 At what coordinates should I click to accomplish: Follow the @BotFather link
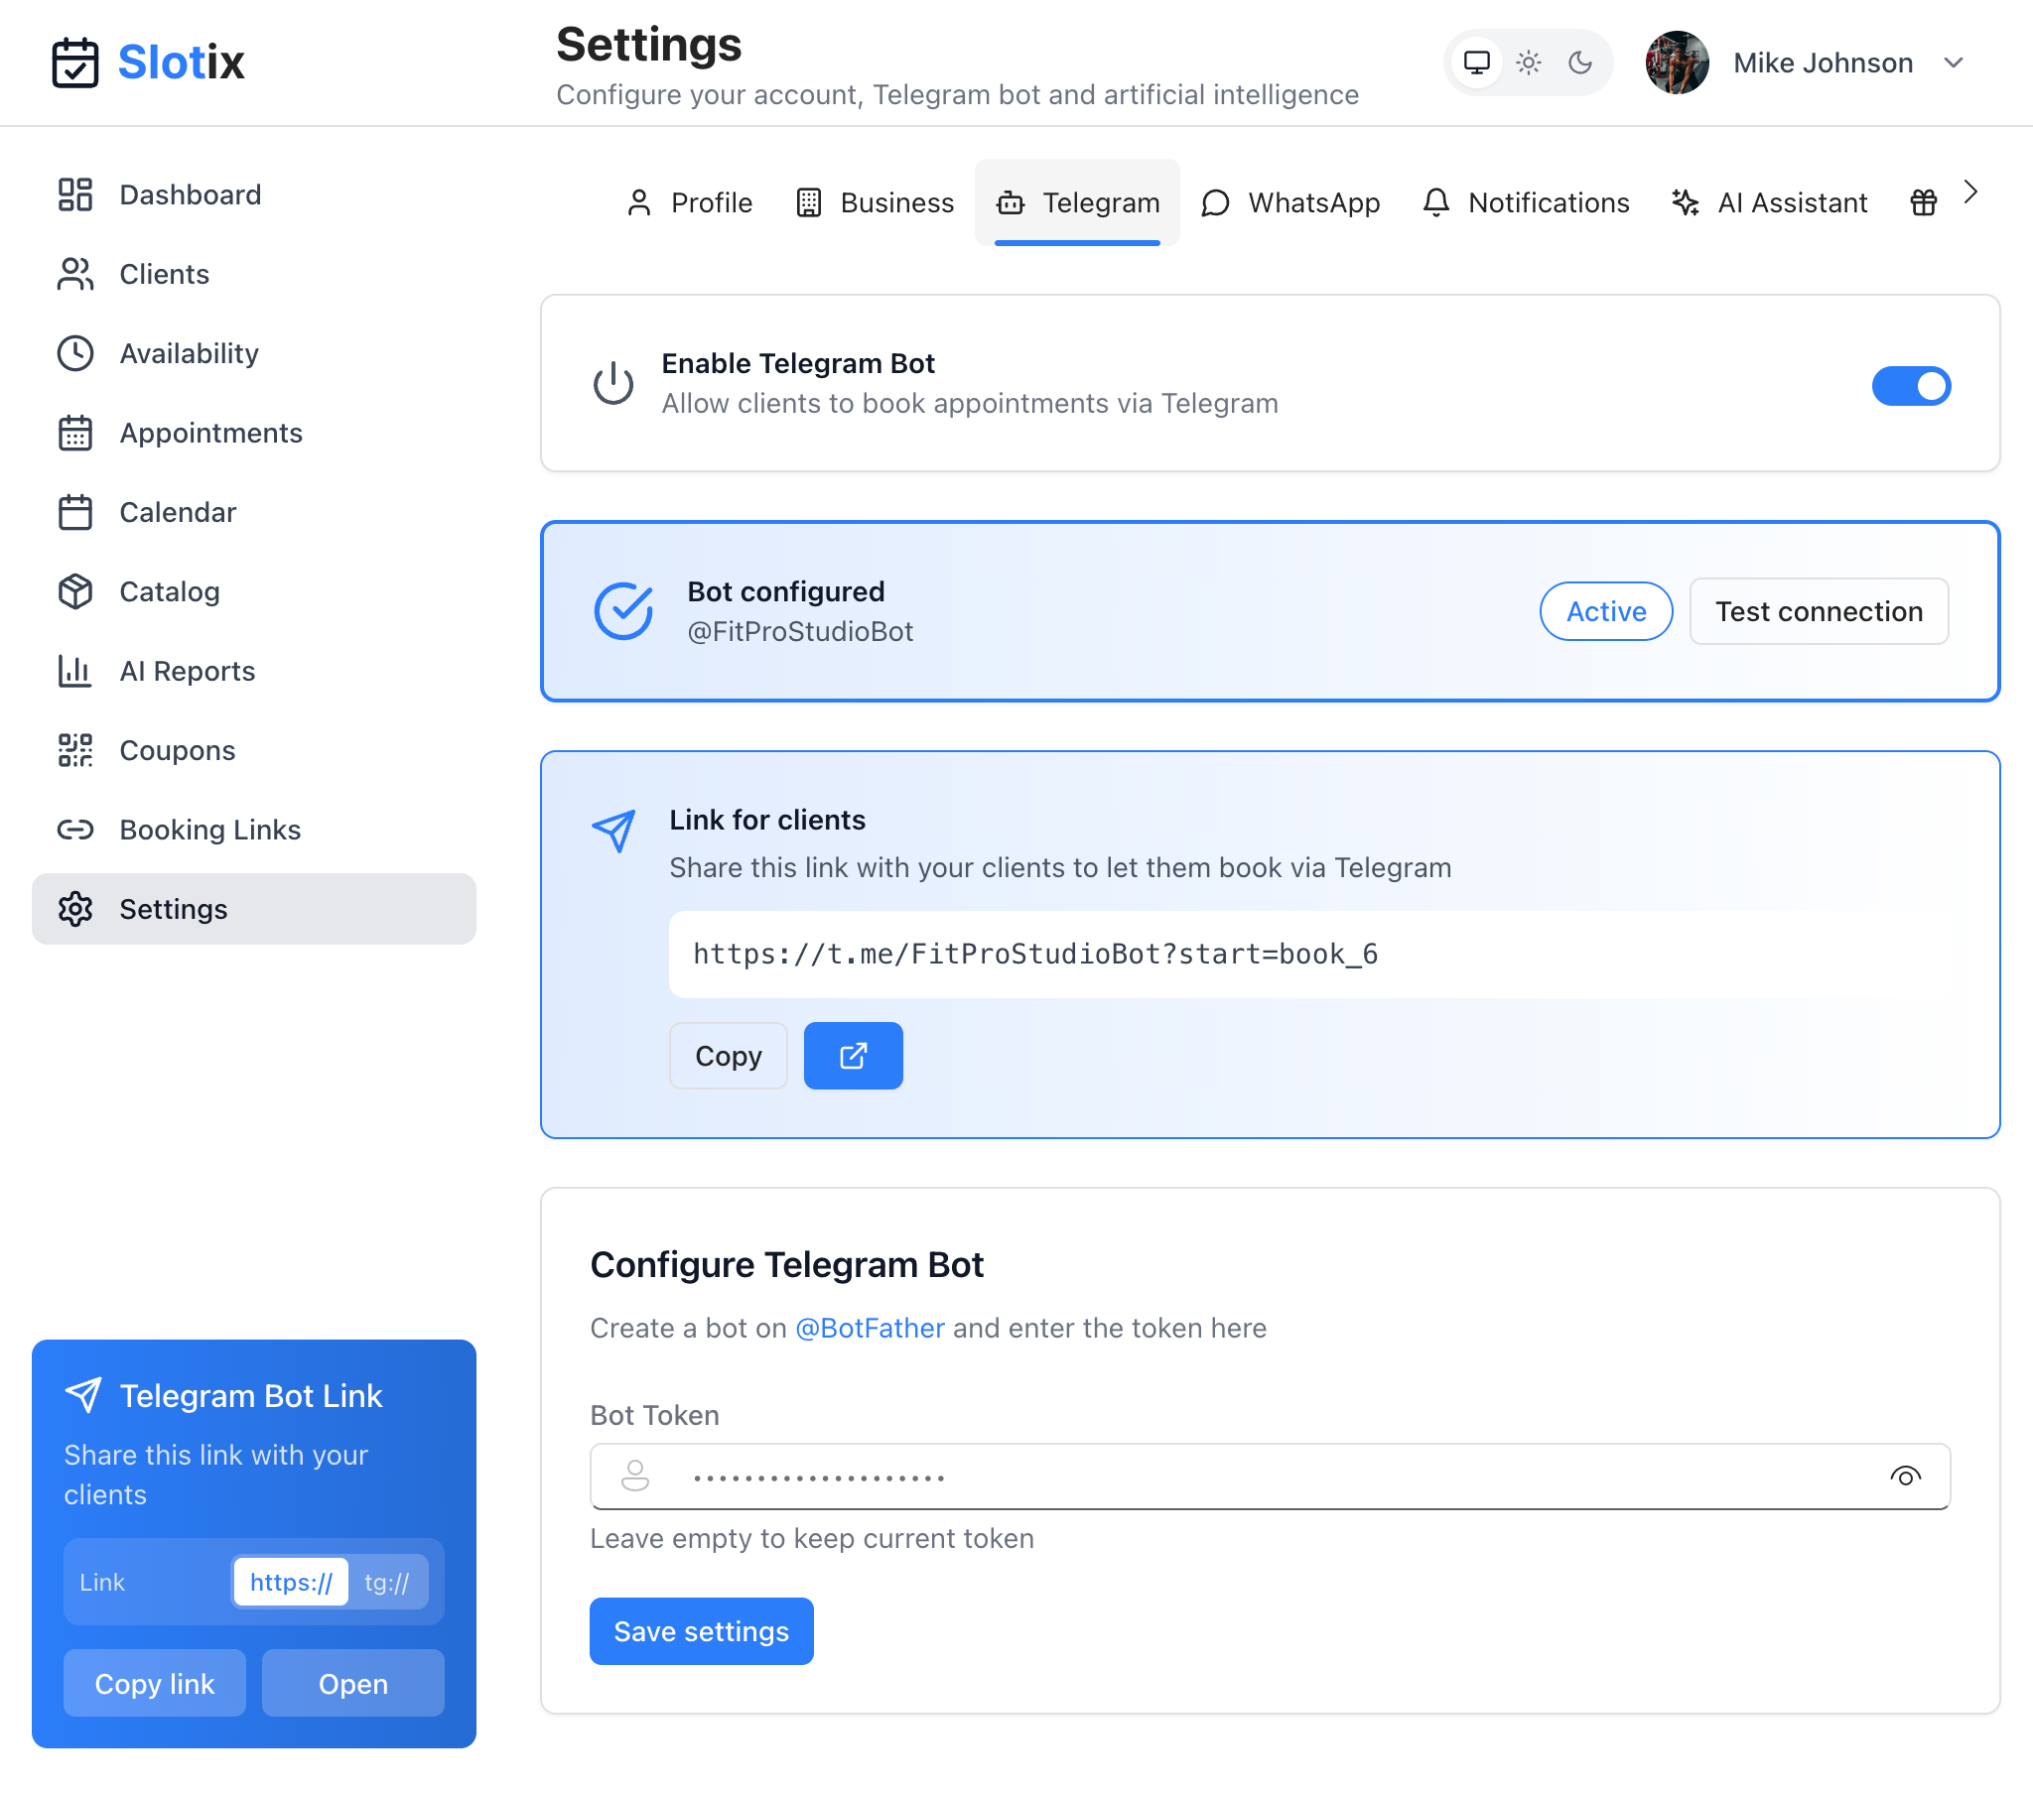point(870,1328)
